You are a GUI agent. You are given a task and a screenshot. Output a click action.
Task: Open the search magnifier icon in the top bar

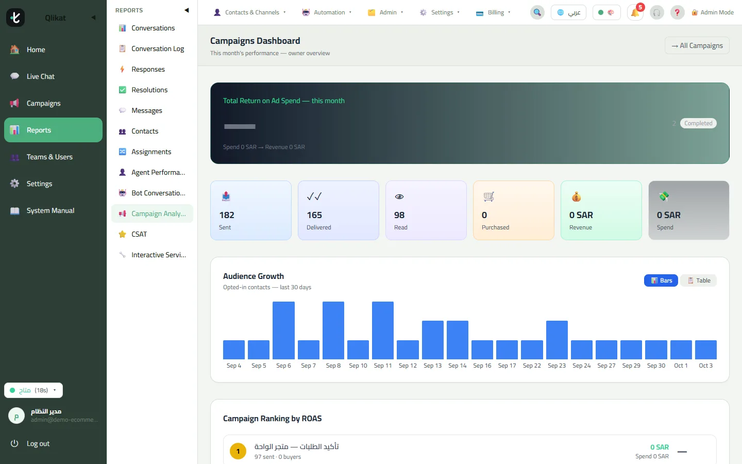click(537, 12)
